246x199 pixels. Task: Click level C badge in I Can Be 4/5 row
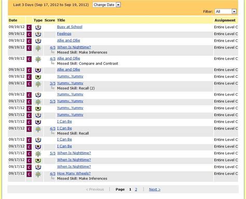click(29, 129)
